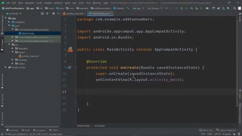The height and width of the screenshot is (136, 242).
Task: Open the File menu
Action: [x=8, y=3]
